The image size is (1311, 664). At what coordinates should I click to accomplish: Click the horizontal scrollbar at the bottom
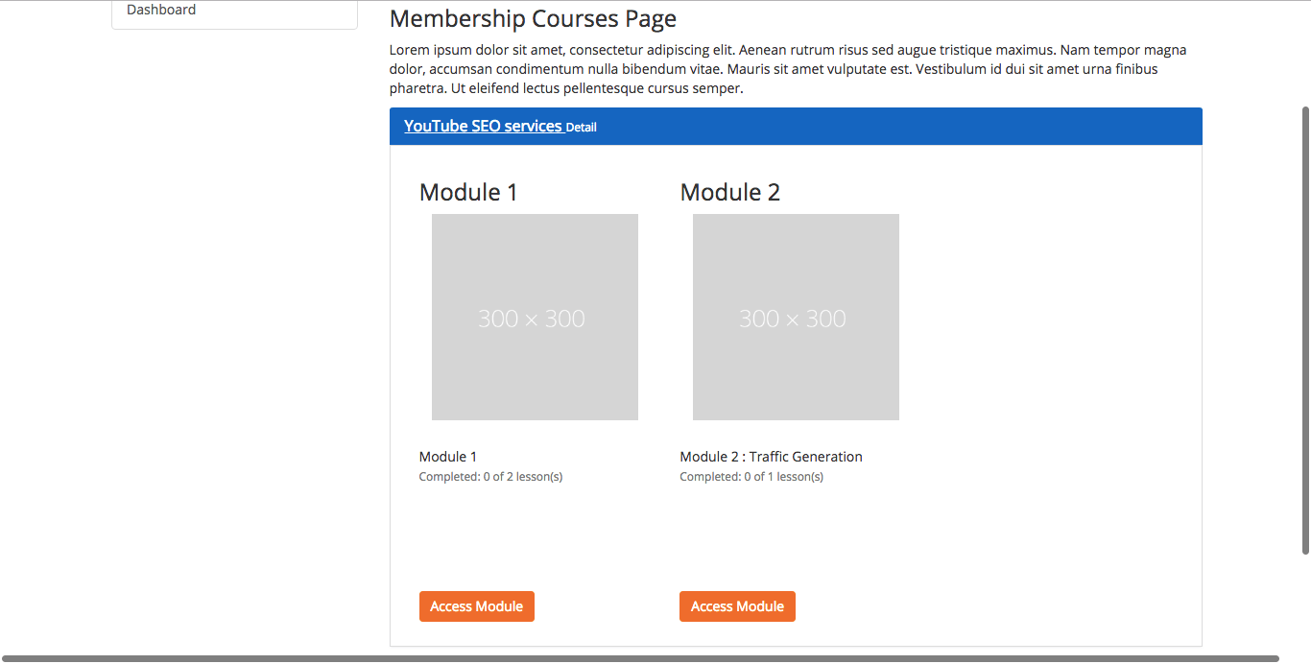click(x=639, y=658)
